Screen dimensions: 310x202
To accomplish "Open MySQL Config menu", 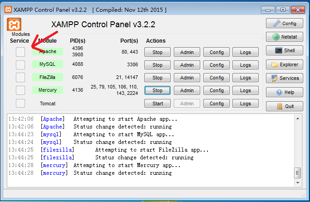I will 217,65.
